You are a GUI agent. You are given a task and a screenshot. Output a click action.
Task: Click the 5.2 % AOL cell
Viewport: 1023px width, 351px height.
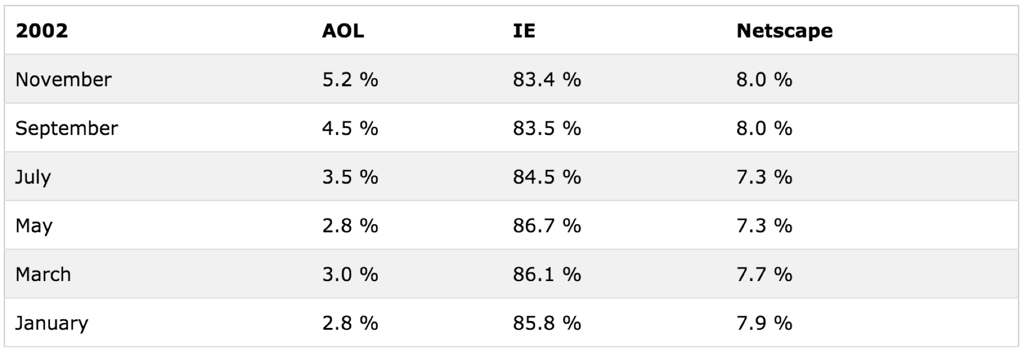click(x=350, y=79)
